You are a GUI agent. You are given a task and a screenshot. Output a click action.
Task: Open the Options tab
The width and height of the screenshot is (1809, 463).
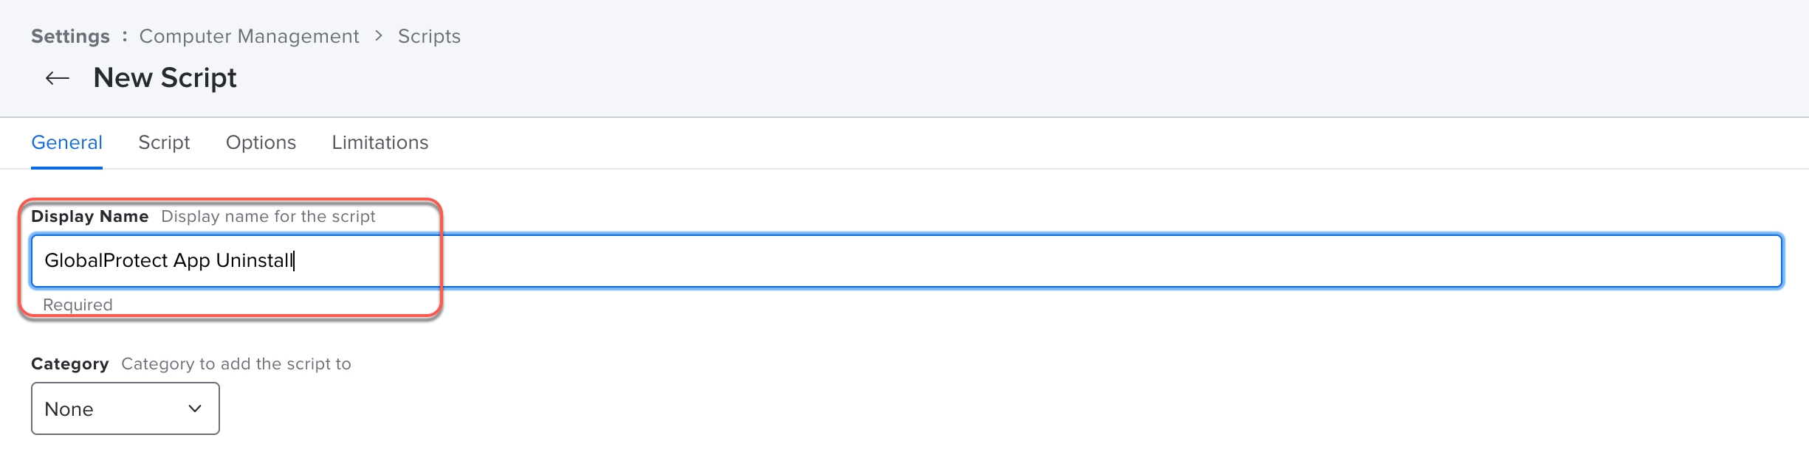(261, 142)
